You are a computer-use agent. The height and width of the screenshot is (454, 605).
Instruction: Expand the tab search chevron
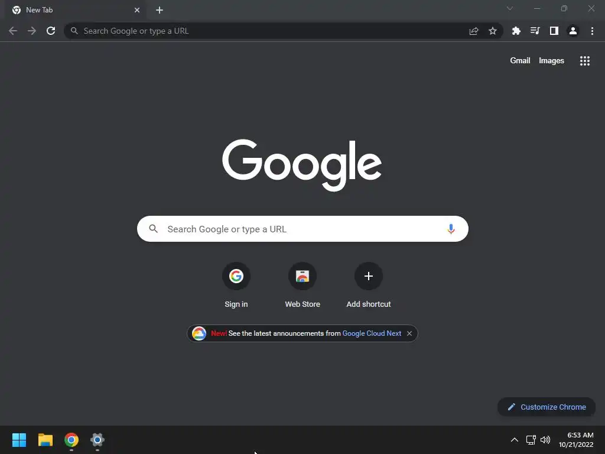pos(510,8)
